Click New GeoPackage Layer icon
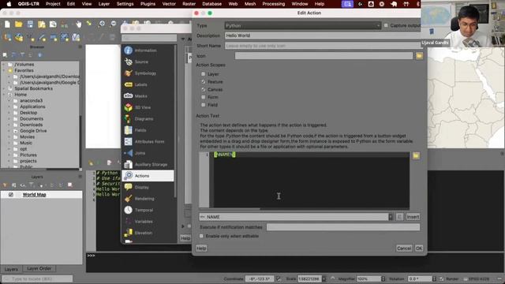 click(19, 37)
